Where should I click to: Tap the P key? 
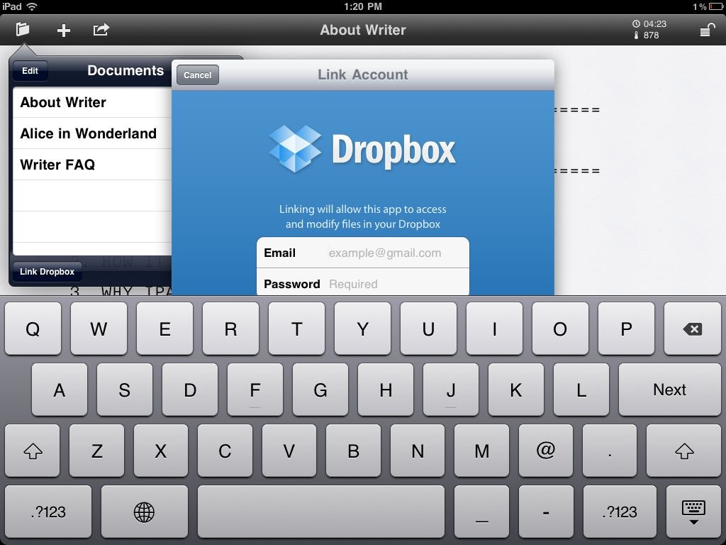(x=626, y=329)
